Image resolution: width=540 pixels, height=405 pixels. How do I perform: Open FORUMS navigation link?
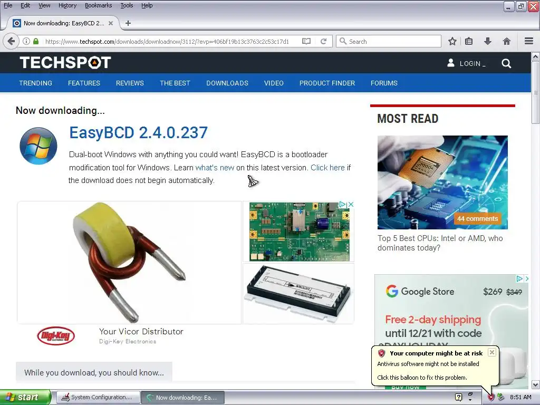coord(384,83)
